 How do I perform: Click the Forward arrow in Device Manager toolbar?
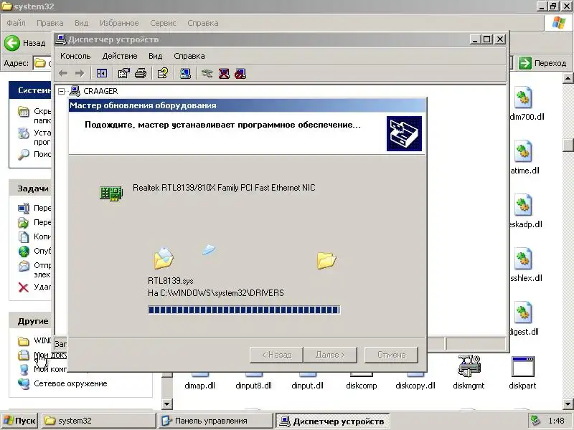80,74
